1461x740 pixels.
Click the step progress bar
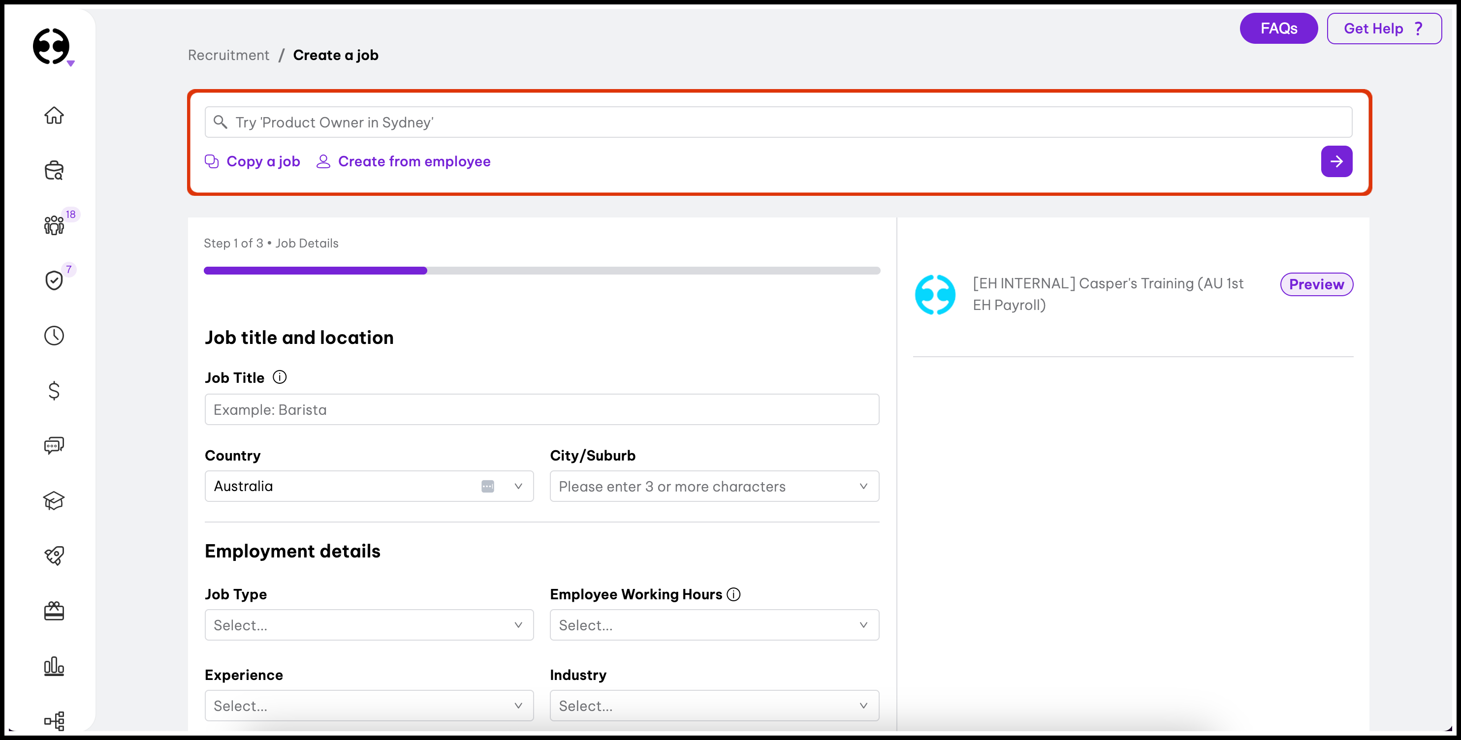click(x=541, y=271)
